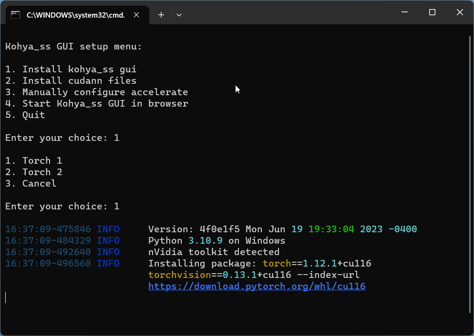Click the cmd icon in the tab
Screen dimensions: 474x336
coord(16,15)
